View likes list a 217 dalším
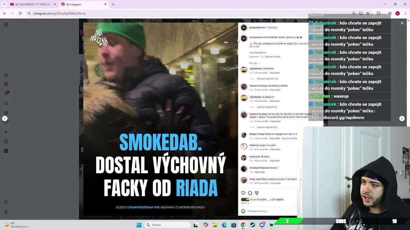Image resolution: width=410 pixels, height=230 pixels. point(277,200)
